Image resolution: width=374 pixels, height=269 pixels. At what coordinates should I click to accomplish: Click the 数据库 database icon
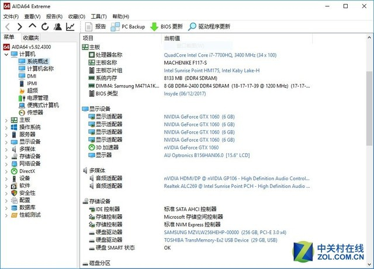pos(14,208)
